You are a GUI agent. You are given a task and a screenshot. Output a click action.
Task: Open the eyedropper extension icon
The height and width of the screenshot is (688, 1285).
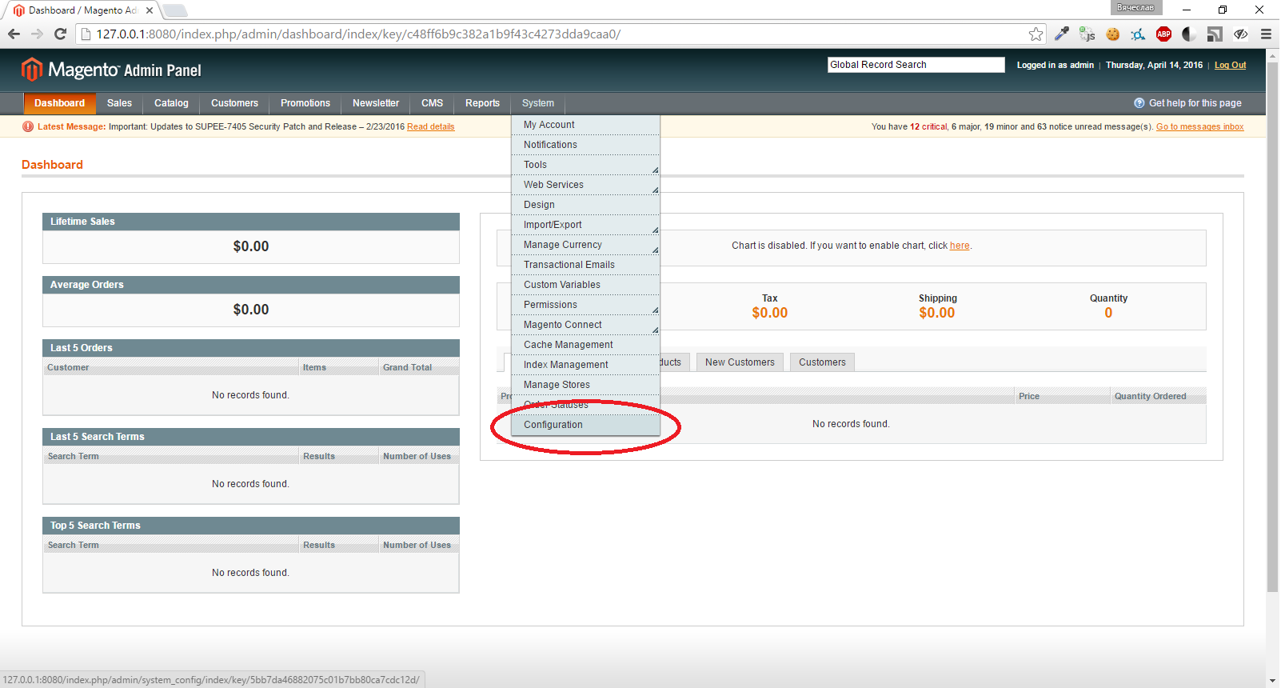pyautogui.click(x=1062, y=34)
